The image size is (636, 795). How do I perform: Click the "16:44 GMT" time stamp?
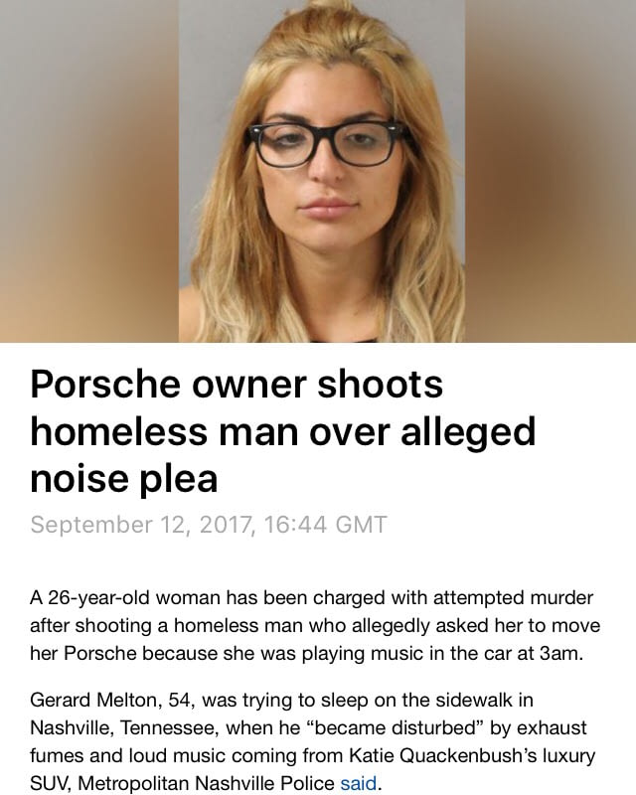coord(326,525)
